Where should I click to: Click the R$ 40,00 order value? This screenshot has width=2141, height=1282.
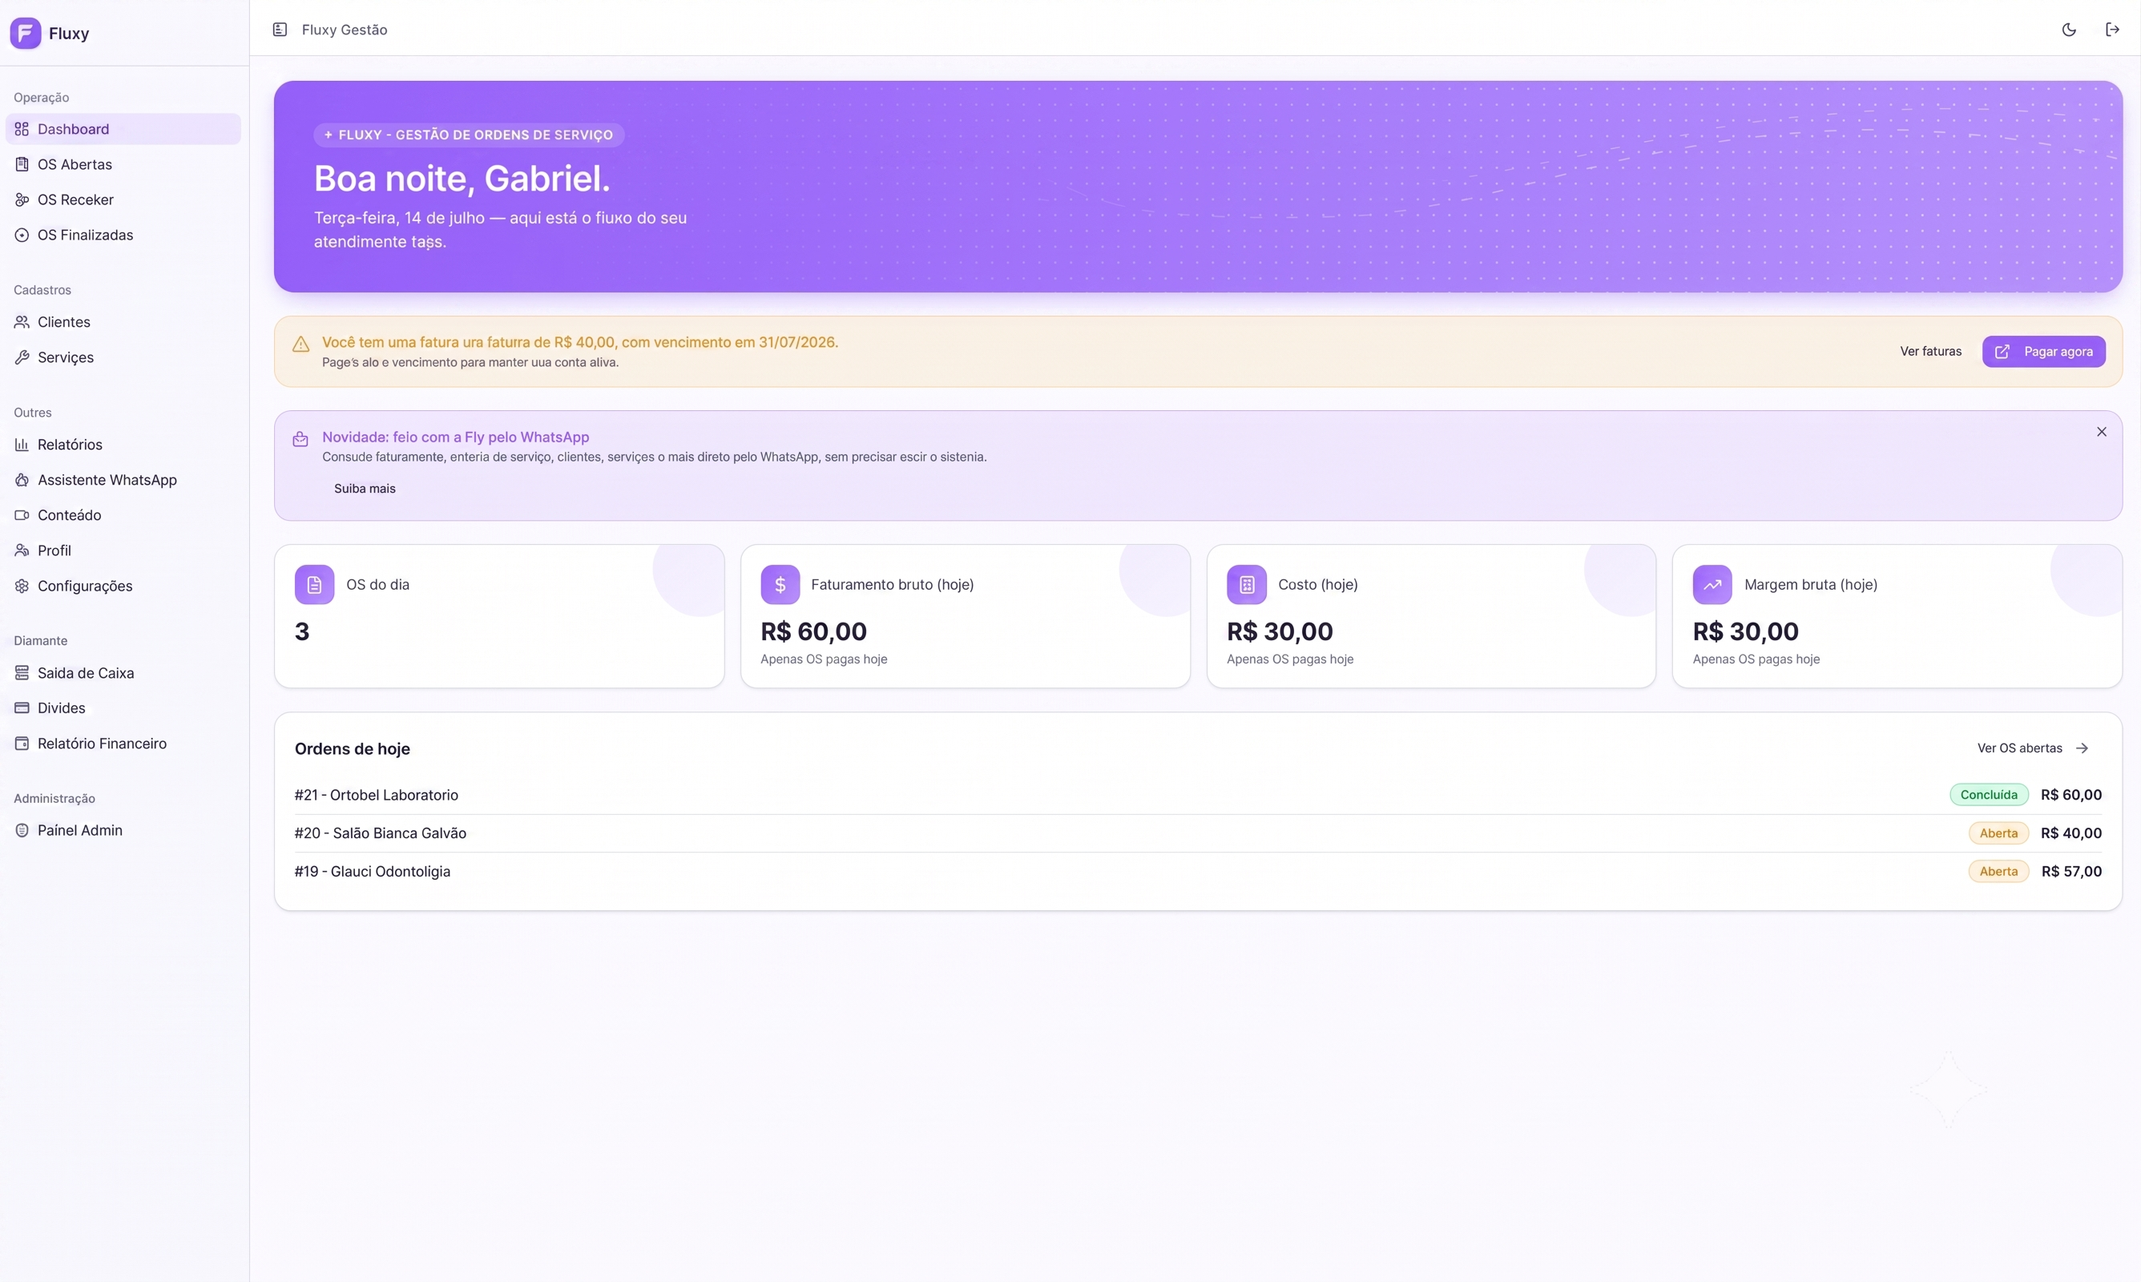coord(2071,833)
